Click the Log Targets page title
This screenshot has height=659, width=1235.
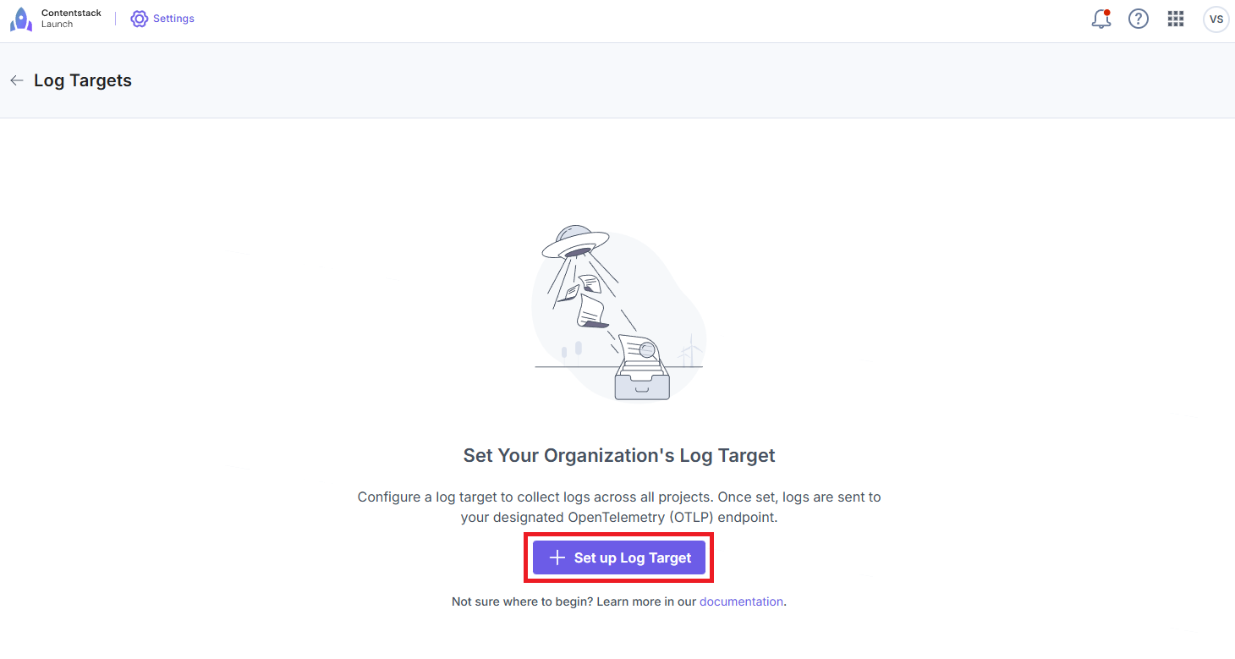click(82, 80)
